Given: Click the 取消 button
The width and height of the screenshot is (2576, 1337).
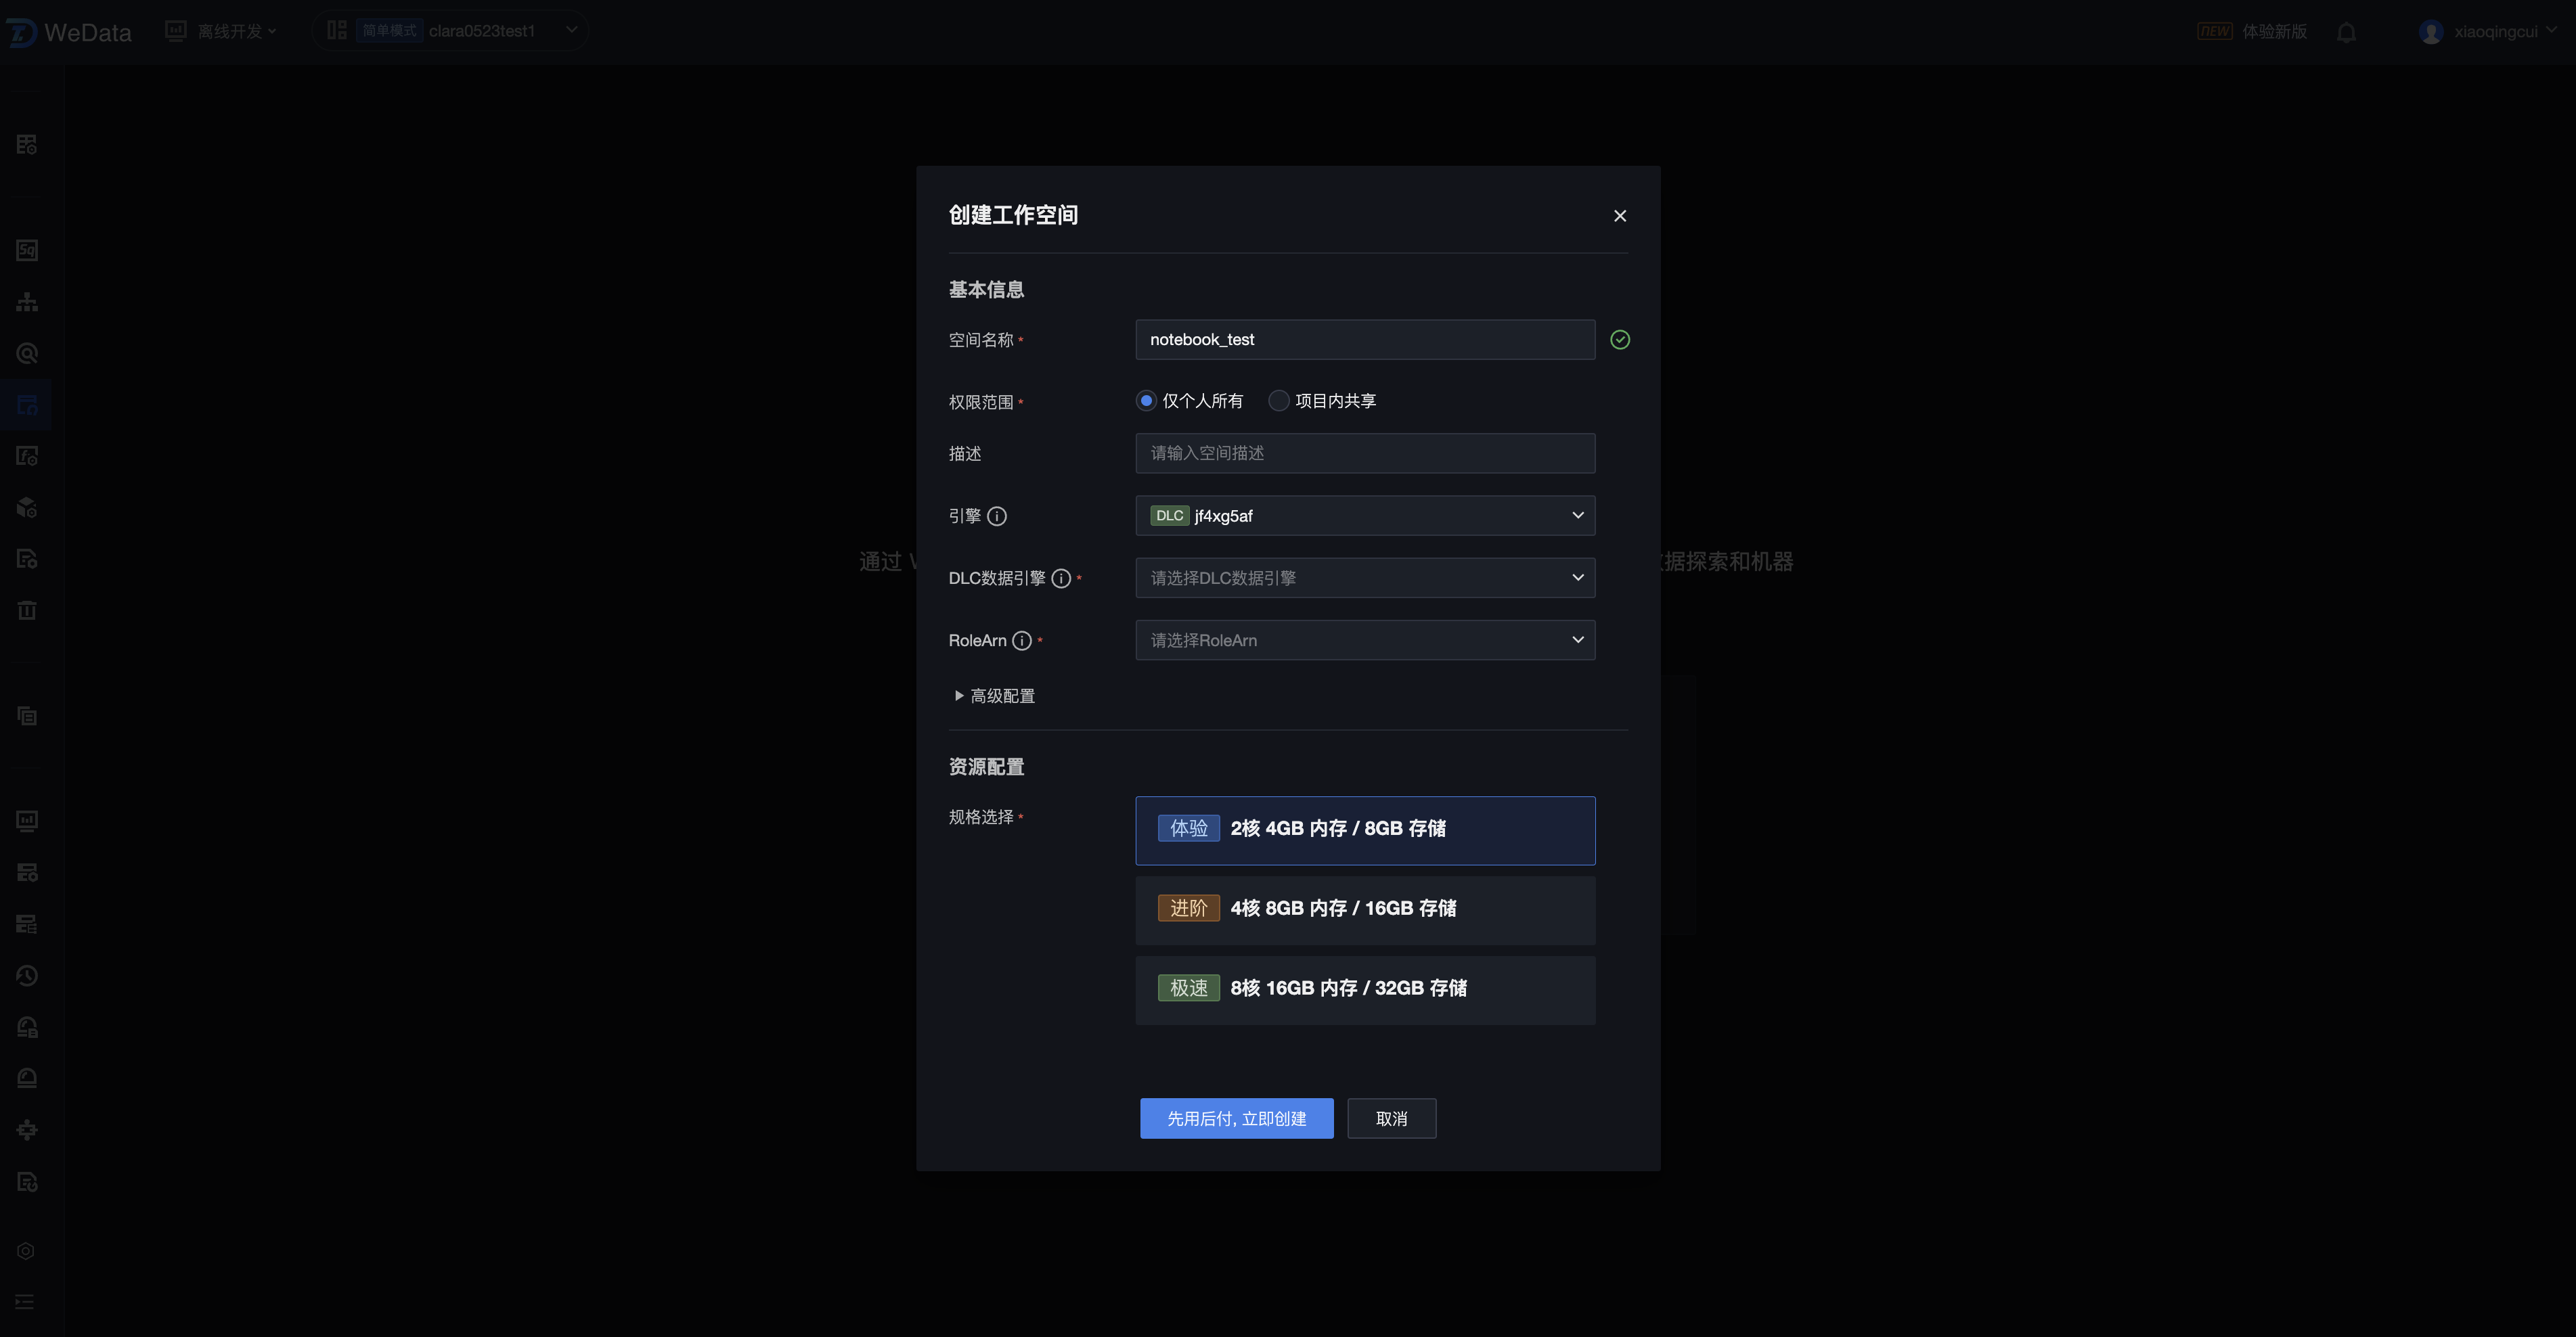Looking at the screenshot, I should [1391, 1118].
